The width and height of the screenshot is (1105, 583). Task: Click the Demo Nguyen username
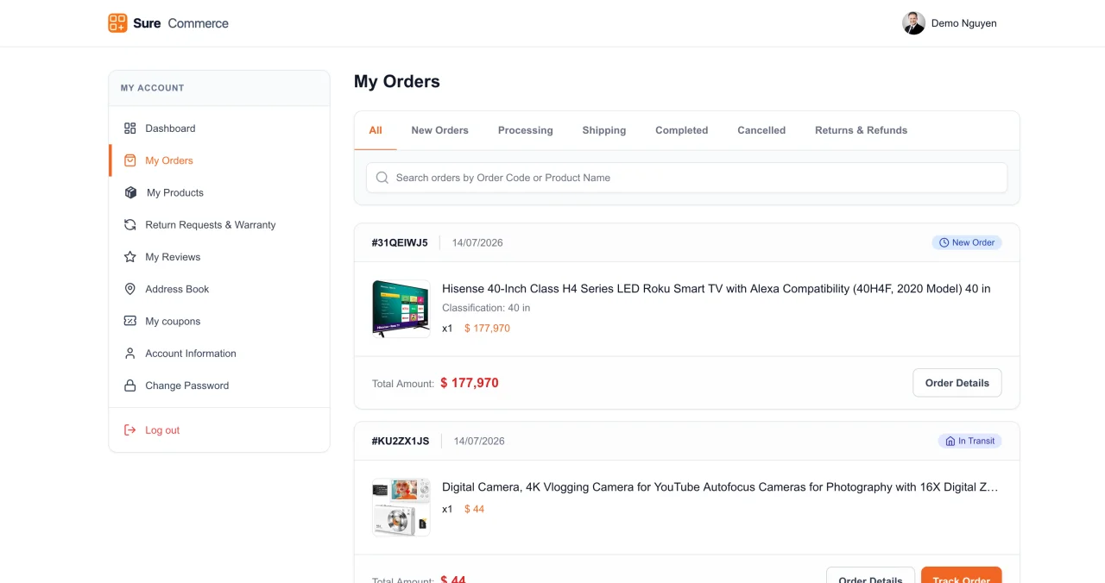click(x=964, y=23)
